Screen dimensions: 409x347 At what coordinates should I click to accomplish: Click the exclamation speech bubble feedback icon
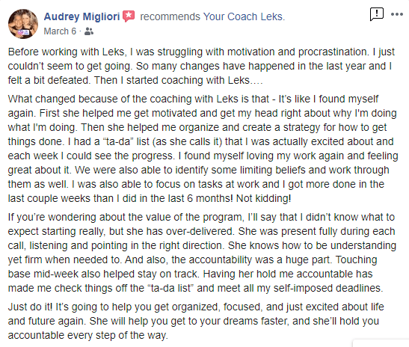377,14
